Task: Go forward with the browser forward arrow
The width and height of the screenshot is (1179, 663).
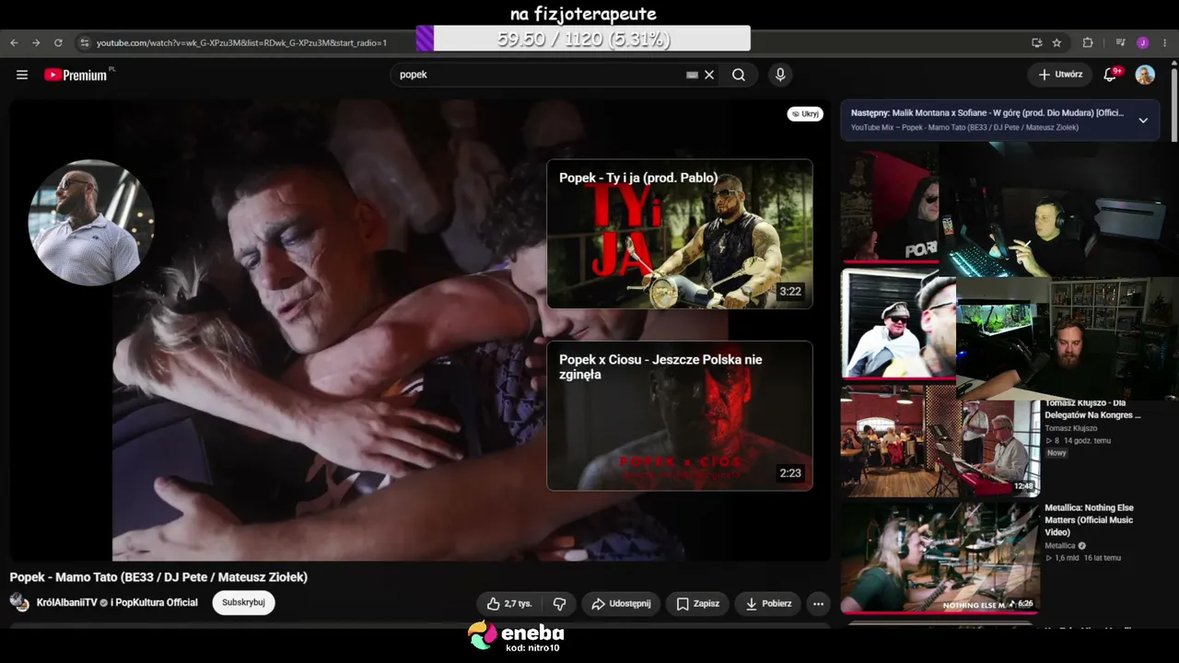Action: coord(36,42)
